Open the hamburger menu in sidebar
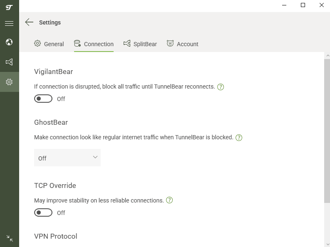Screen dimensions: 330x247 [9, 23]
